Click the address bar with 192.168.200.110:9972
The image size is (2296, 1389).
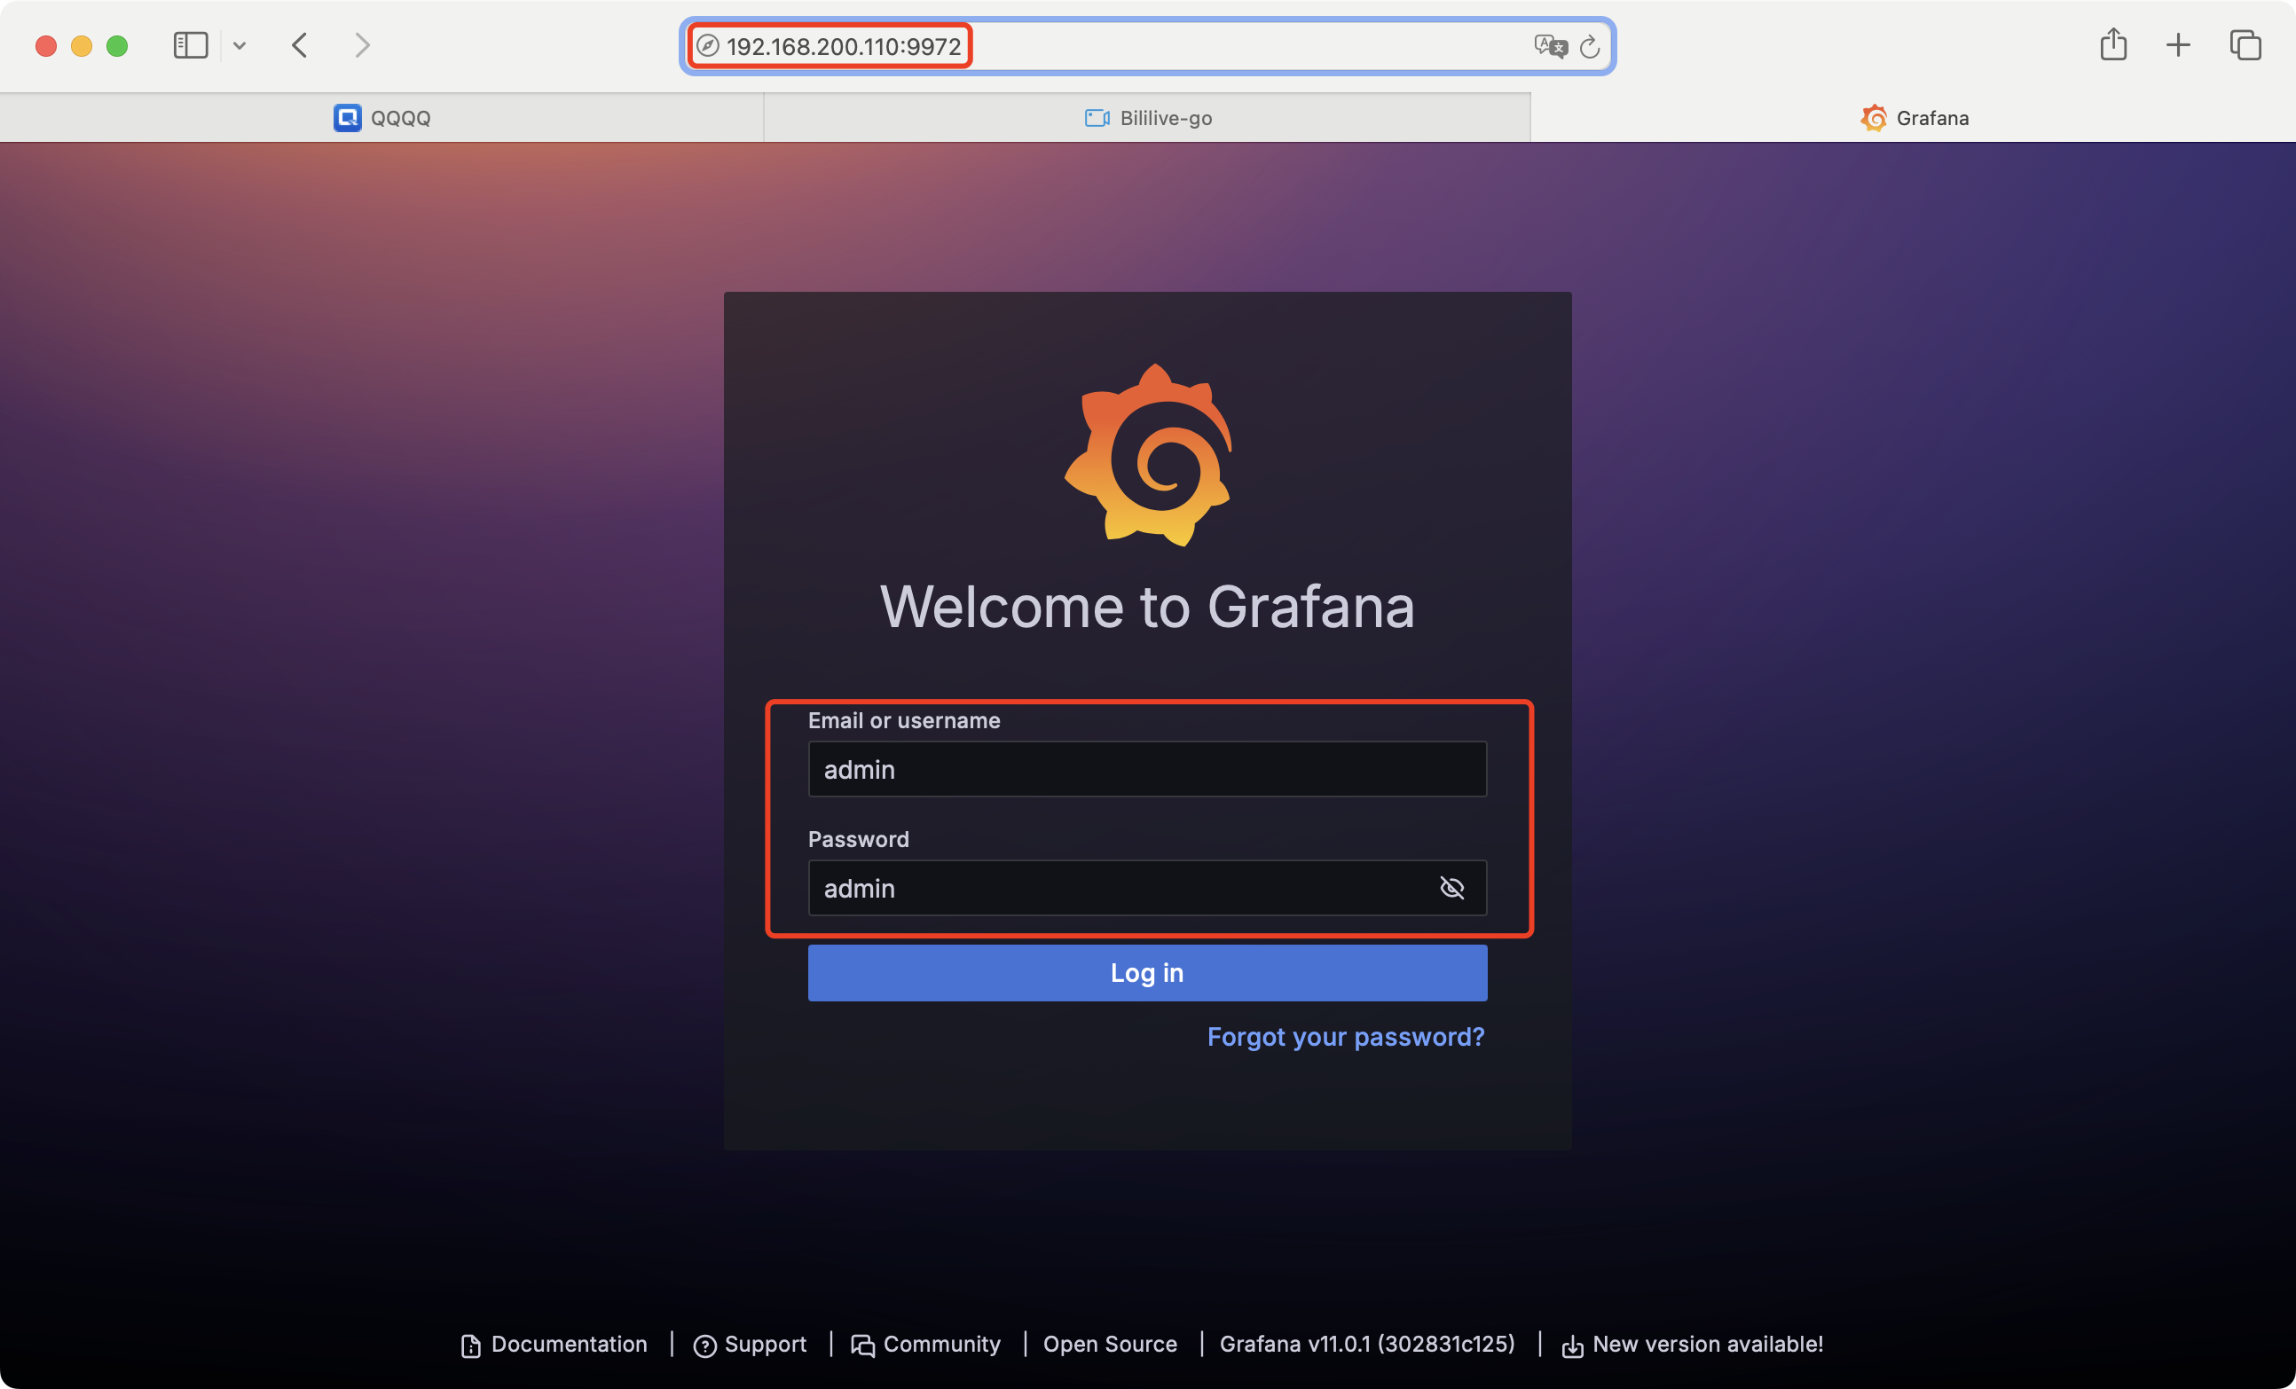coord(1147,45)
